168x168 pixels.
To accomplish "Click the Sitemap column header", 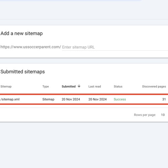I will [x=6, y=86].
